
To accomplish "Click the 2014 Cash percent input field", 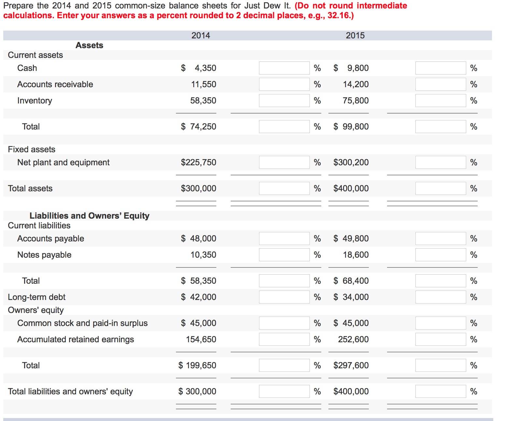I will tap(284, 68).
